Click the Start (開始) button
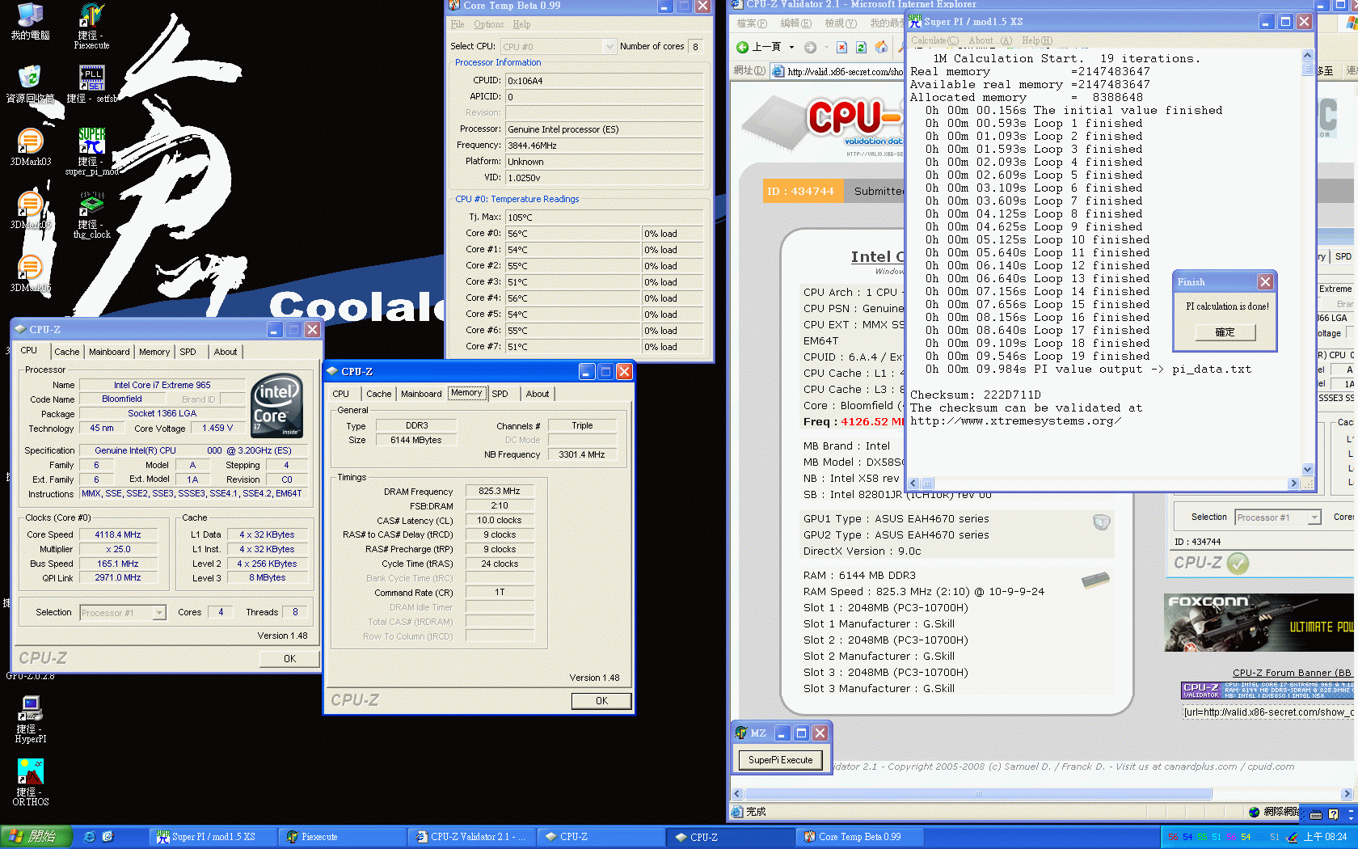The width and height of the screenshot is (1358, 849). click(36, 837)
